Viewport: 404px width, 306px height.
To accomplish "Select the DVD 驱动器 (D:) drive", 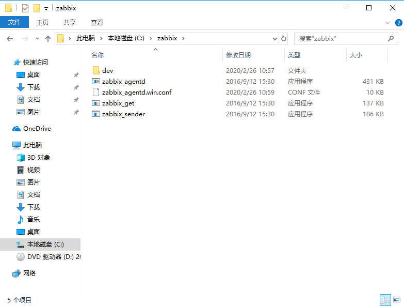I will click(54, 257).
